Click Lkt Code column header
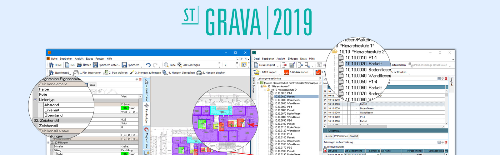This screenshot has height=155, width=500. click(x=335, y=151)
